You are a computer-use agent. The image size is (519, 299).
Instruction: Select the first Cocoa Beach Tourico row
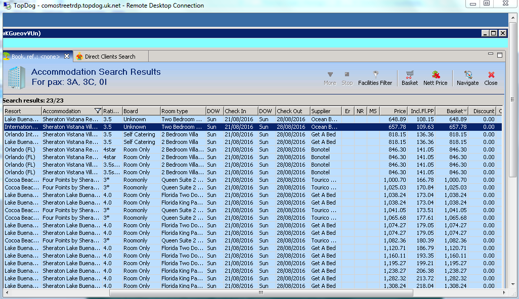point(152,180)
